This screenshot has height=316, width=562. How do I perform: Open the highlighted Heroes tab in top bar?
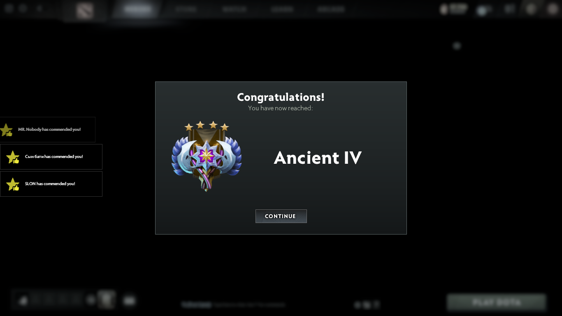click(x=138, y=9)
